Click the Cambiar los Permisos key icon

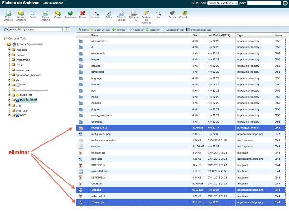pyautogui.click(x=146, y=14)
